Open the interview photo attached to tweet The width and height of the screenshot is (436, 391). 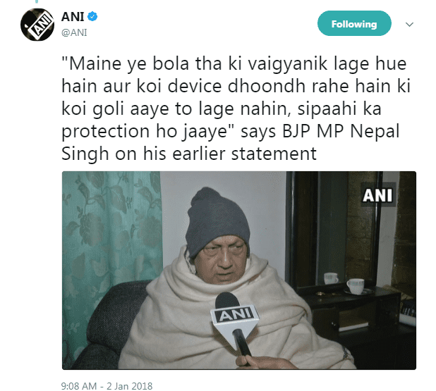pyautogui.click(x=239, y=271)
